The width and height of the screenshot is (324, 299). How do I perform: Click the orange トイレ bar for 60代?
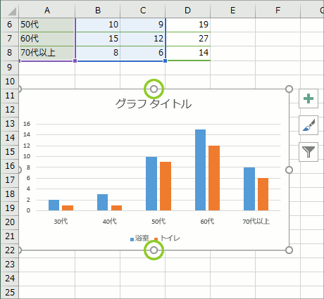click(214, 178)
